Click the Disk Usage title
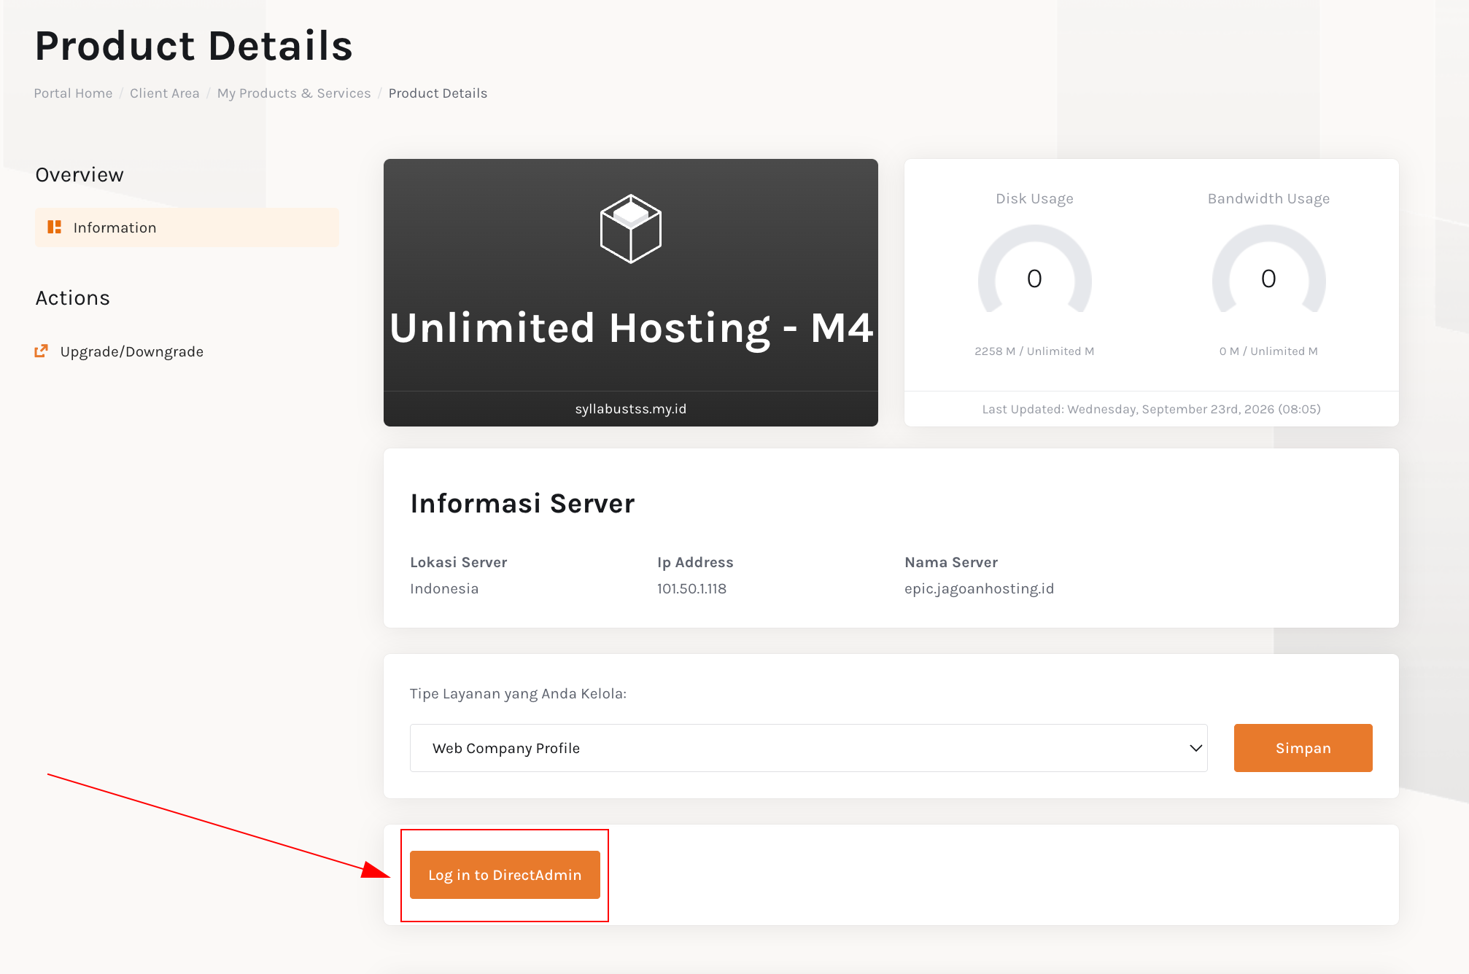1469x974 pixels. [x=1034, y=198]
